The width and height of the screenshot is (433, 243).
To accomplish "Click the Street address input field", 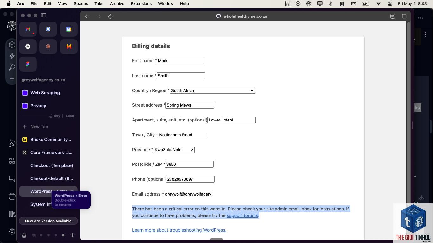I will pyautogui.click(x=190, y=105).
